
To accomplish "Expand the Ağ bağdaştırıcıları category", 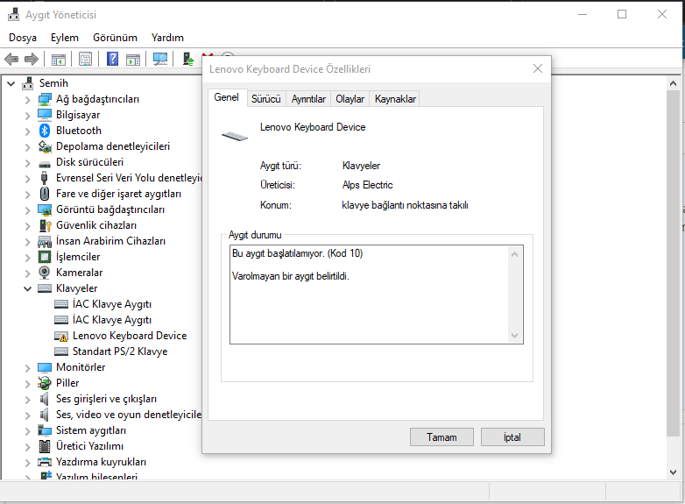I will click(x=27, y=100).
